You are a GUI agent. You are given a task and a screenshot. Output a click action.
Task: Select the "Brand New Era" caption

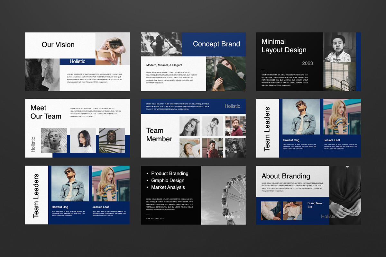point(315,205)
